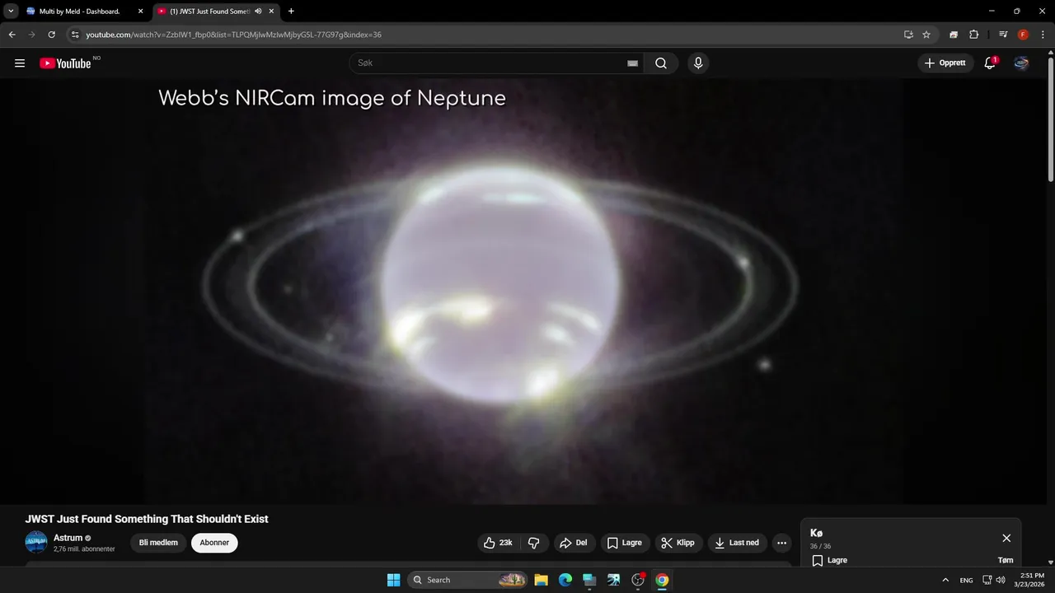Show hidden system tray icons
Viewport: 1055px width, 593px height.
tap(945, 580)
